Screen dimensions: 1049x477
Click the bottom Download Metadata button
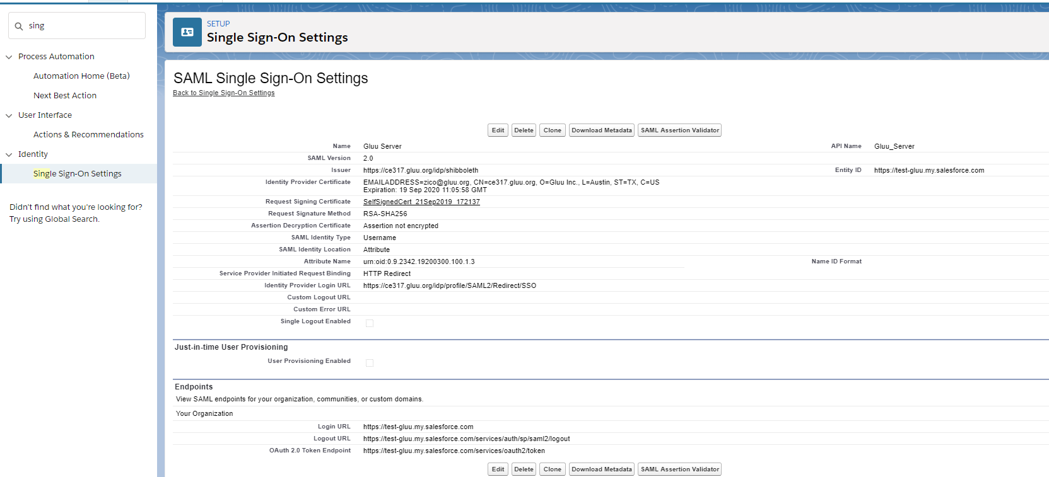point(601,469)
